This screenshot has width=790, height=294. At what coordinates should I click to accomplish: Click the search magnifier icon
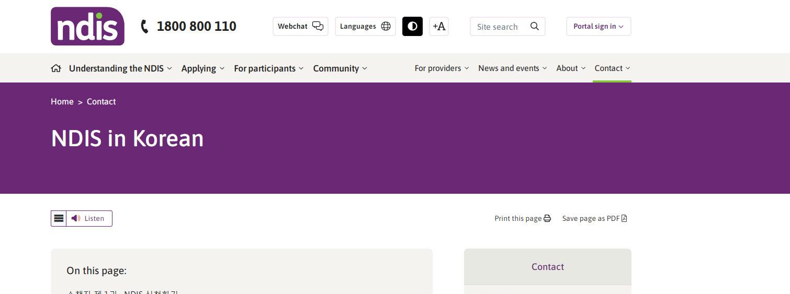534,26
